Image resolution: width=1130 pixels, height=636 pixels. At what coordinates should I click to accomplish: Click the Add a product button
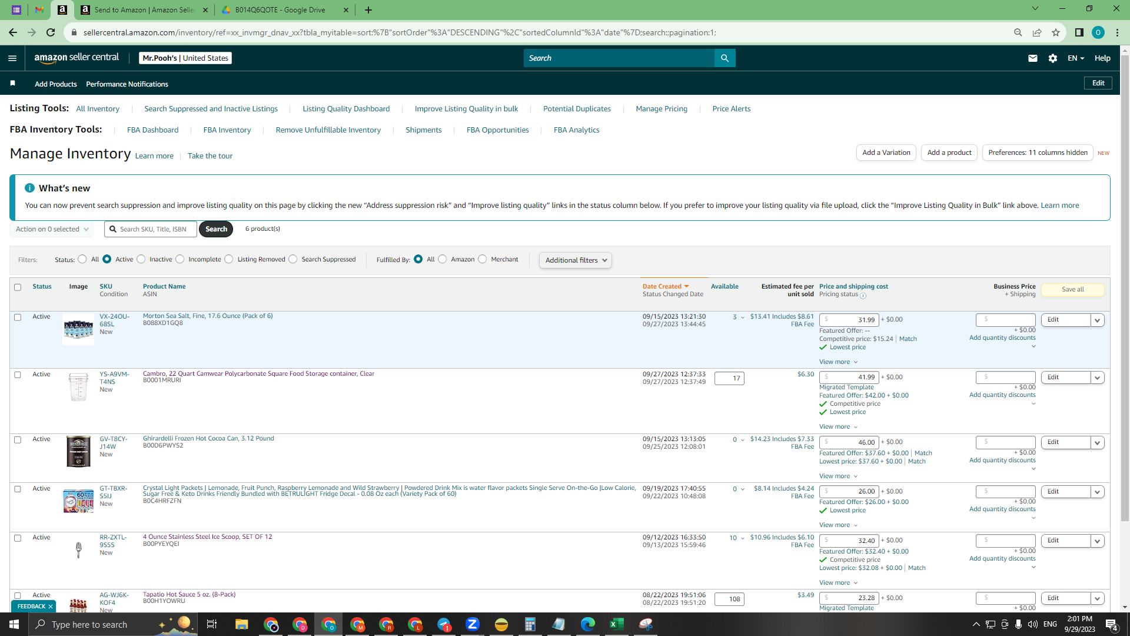949,153
